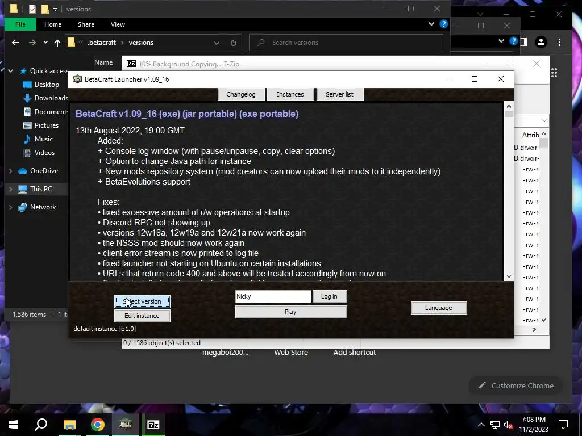Click the BetaCraft Launcher title bar icon
The width and height of the screenshot is (582, 436).
pos(77,79)
